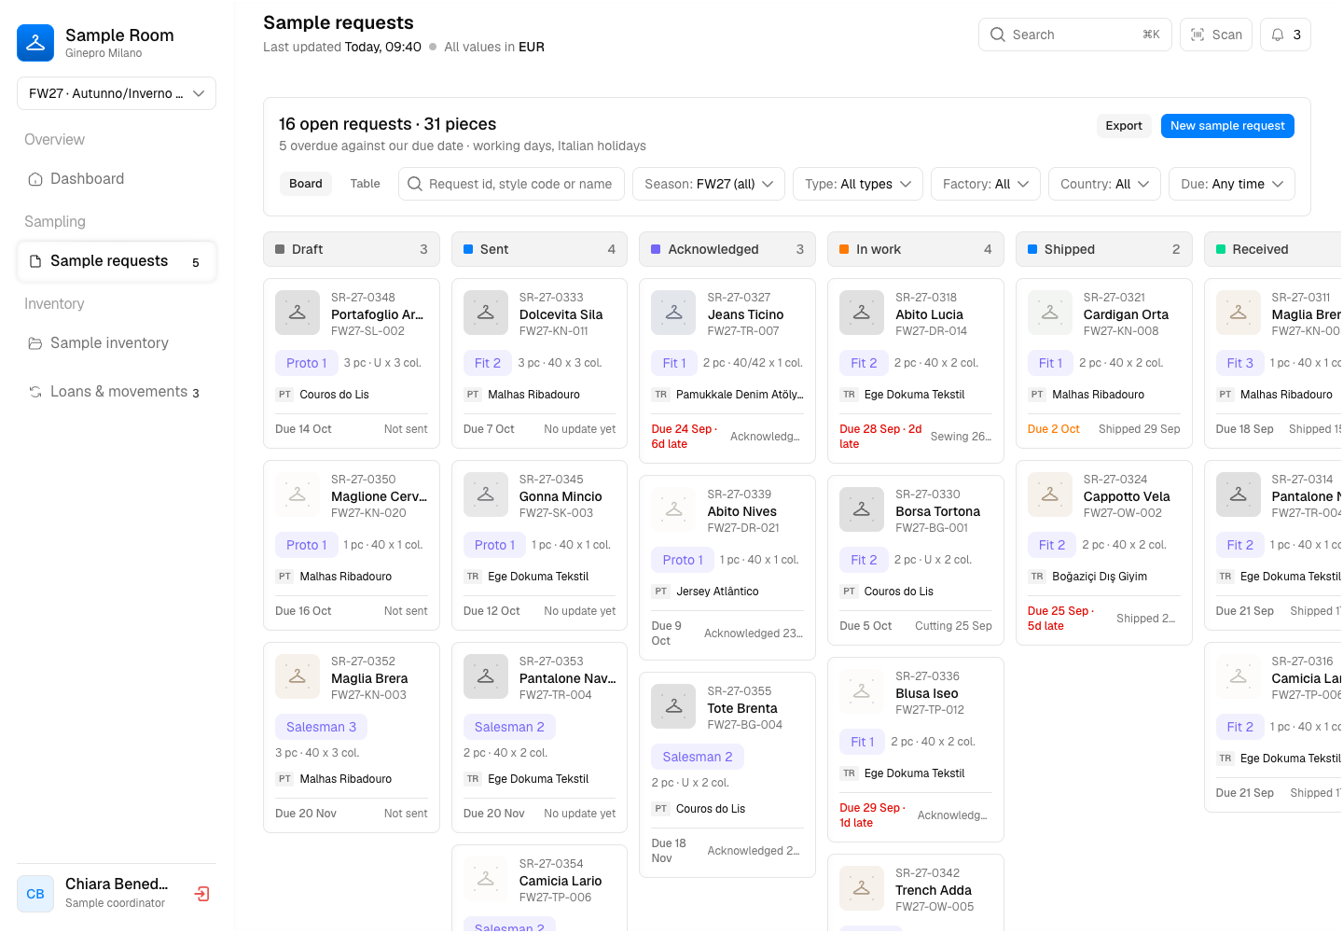Click the Borsa Tortona hanger image
The width and height of the screenshot is (1343, 933).
coord(862,509)
